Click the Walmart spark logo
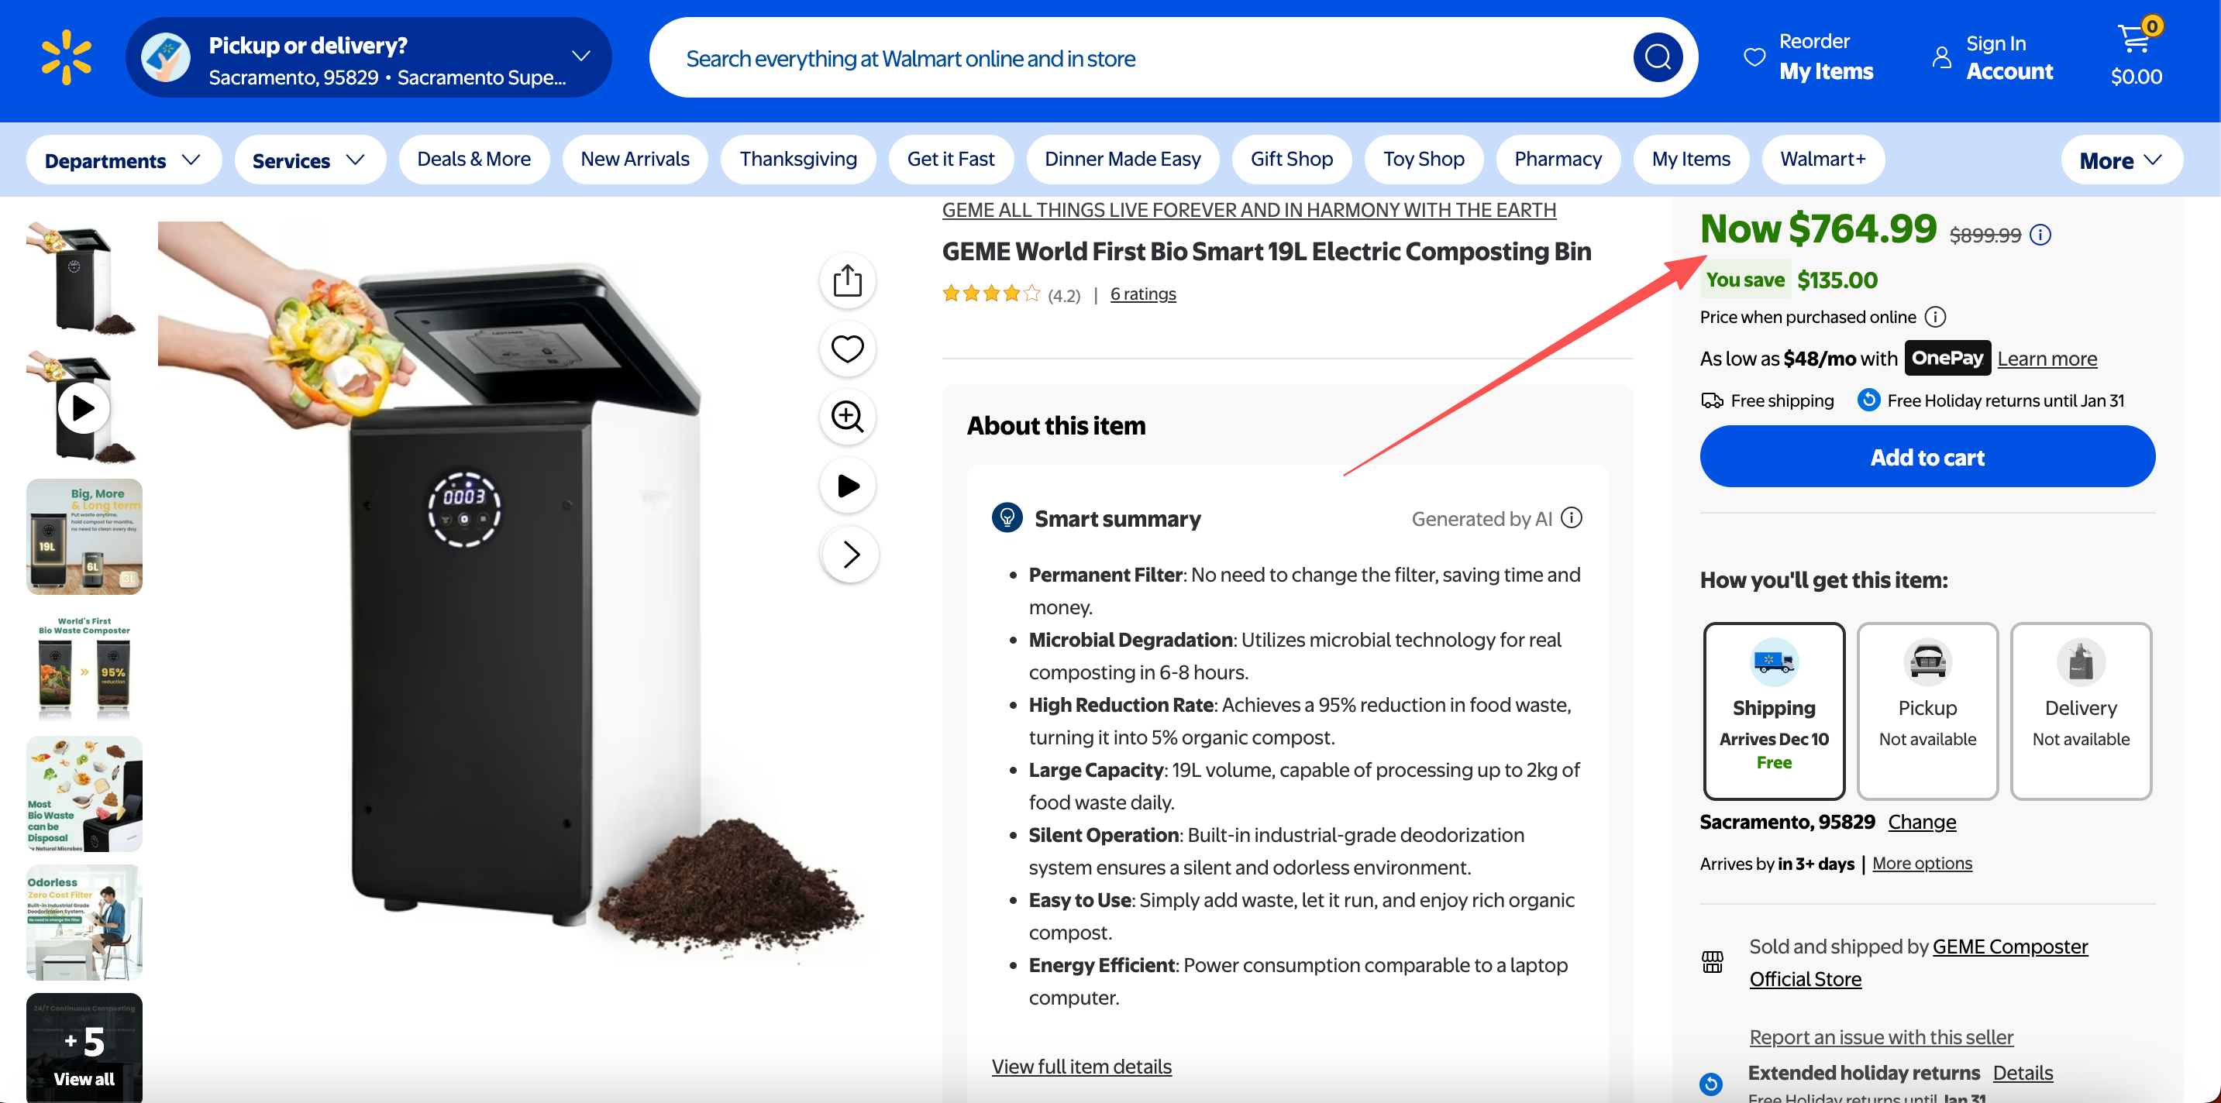 [x=67, y=58]
